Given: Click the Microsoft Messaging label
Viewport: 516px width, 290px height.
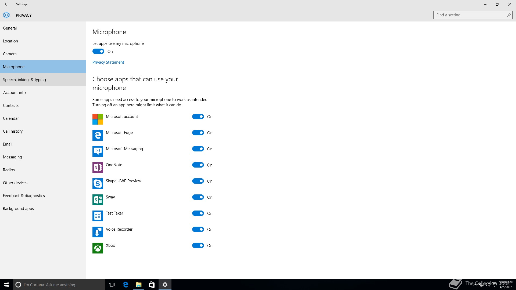Looking at the screenshot, I should coord(124,148).
